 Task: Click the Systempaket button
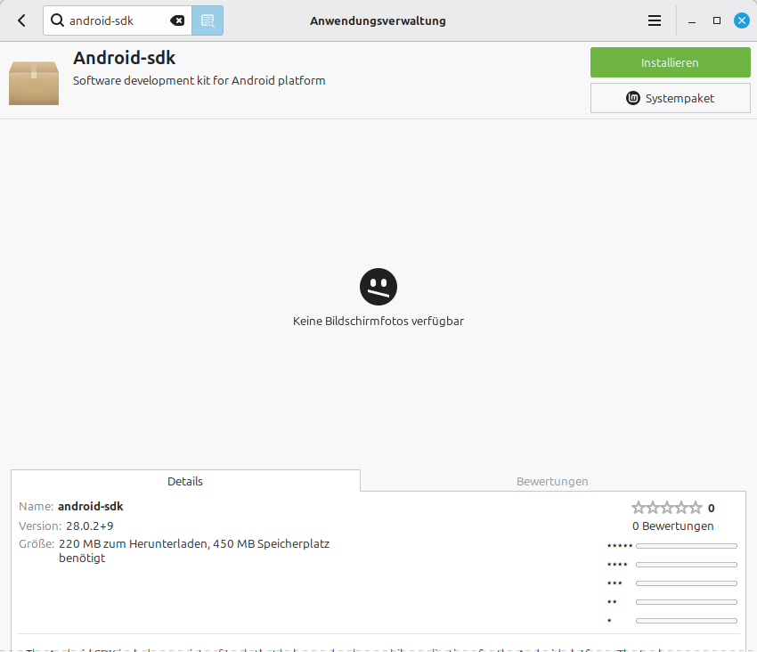[x=670, y=98]
